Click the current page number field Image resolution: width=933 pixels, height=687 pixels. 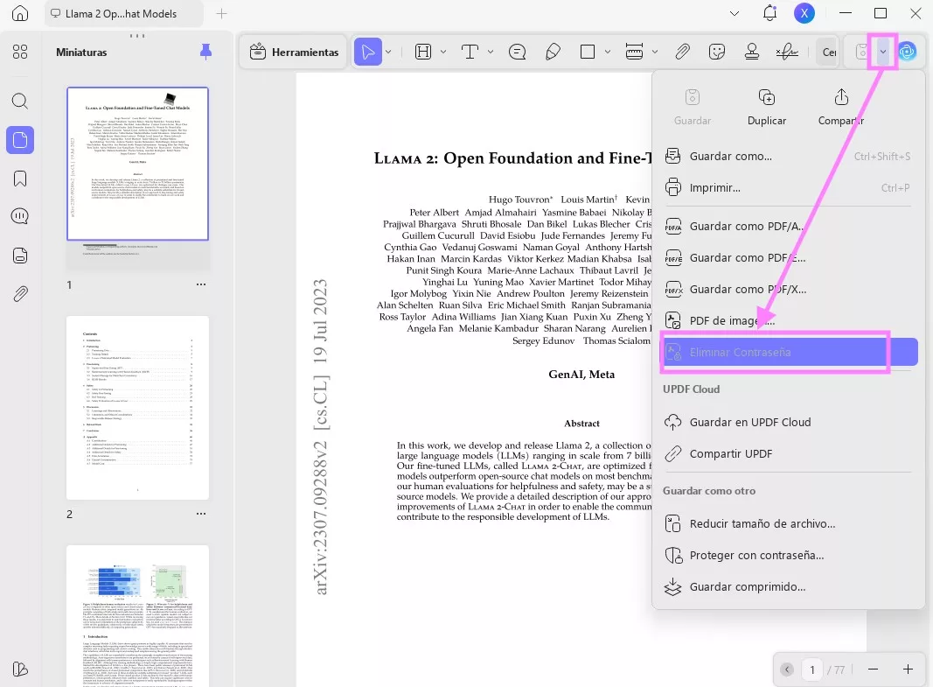click(811, 669)
